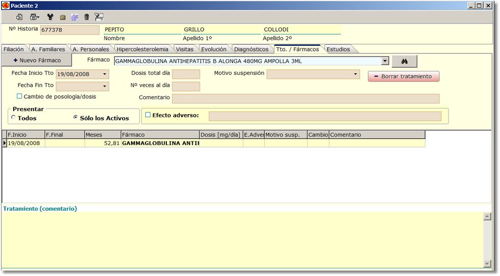
Task: Click the Nº veces al día field
Action: 186,86
